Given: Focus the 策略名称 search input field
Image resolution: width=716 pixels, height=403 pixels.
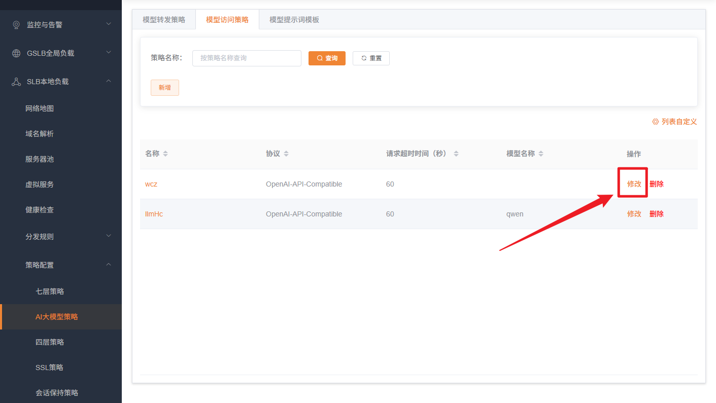Looking at the screenshot, I should (247, 58).
